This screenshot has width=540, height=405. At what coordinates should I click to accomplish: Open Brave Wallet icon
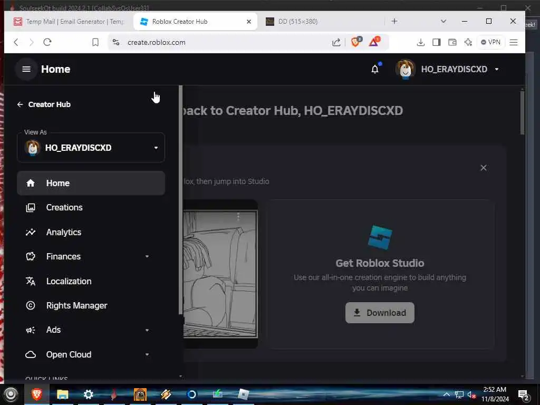coord(452,42)
